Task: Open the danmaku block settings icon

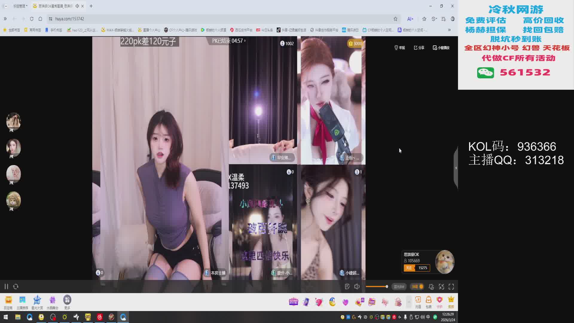Action: pos(431,287)
